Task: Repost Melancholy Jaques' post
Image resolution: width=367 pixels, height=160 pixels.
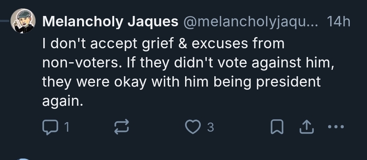Action: pyautogui.click(x=121, y=127)
